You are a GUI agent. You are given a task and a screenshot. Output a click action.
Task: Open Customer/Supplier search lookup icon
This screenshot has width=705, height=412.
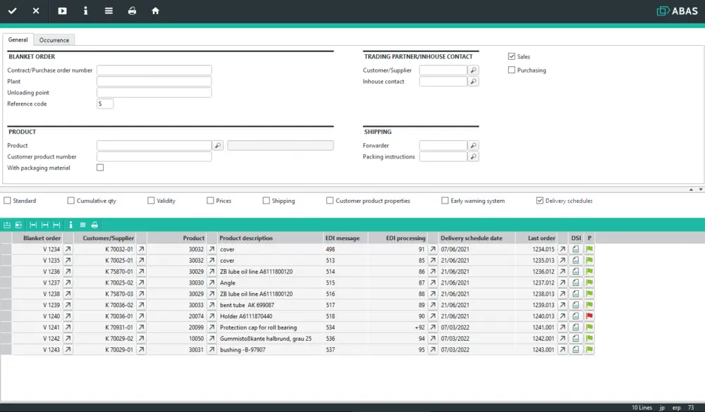[473, 70]
